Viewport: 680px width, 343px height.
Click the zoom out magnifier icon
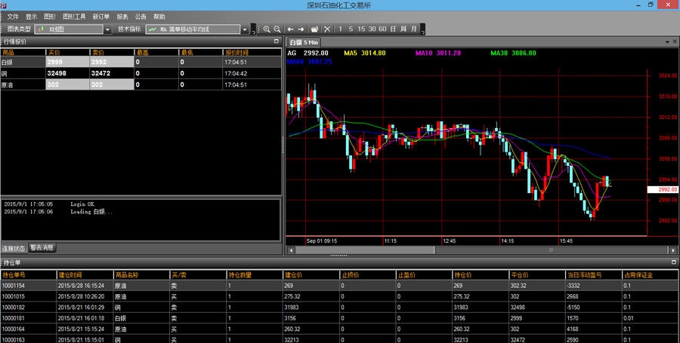tap(277, 29)
